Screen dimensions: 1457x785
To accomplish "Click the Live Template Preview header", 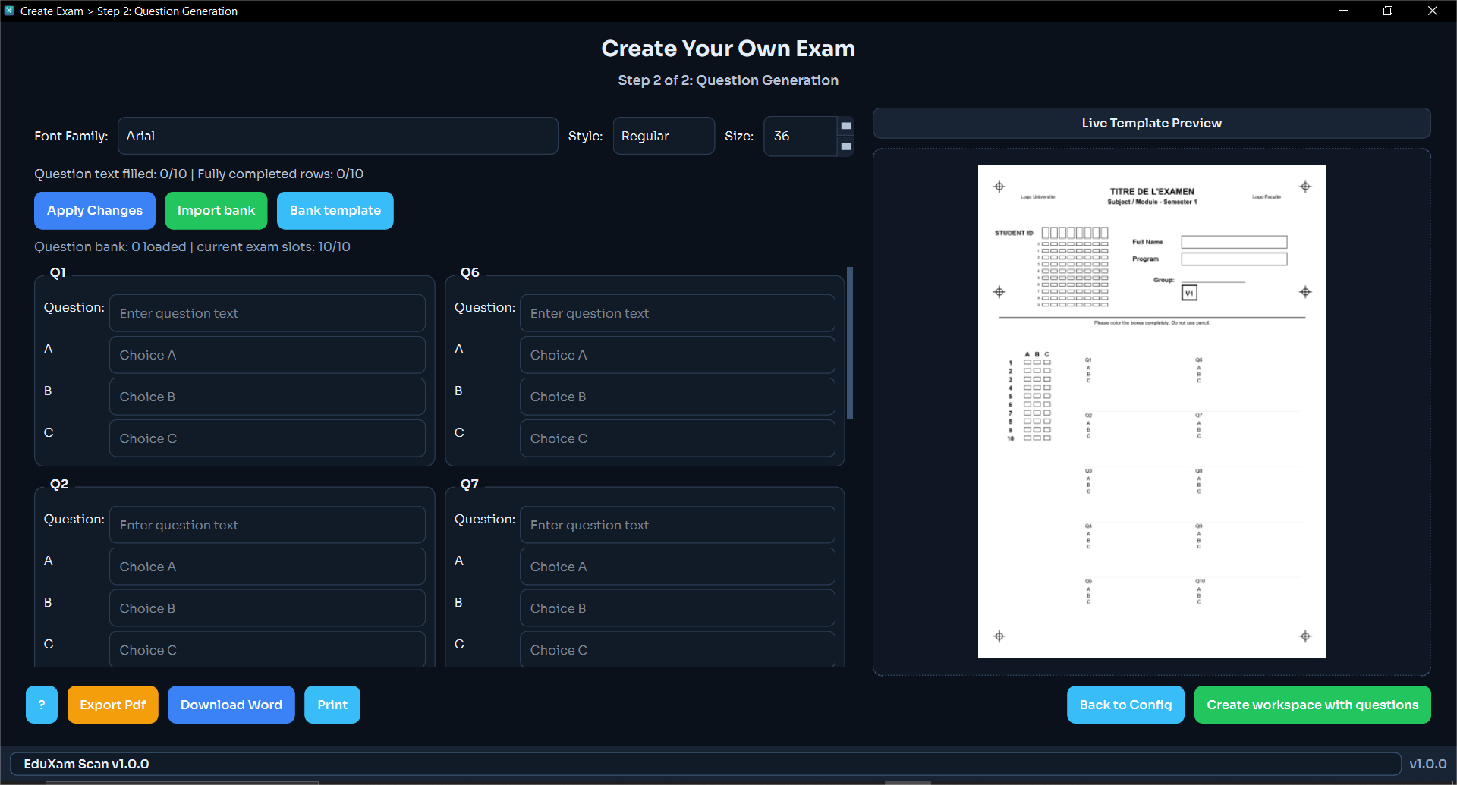I will (x=1151, y=123).
